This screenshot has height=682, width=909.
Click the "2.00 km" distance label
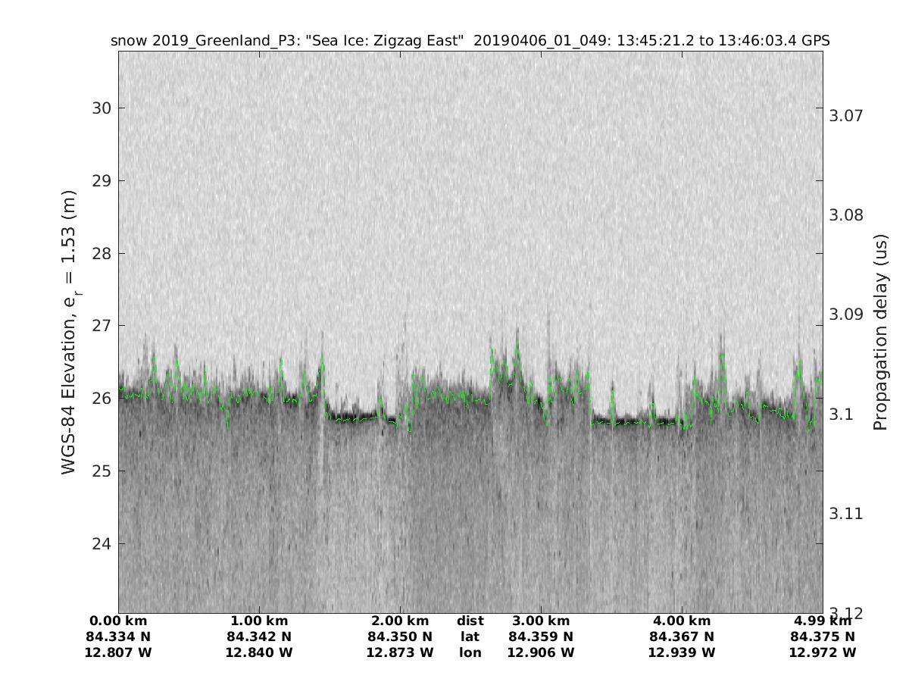[400, 621]
